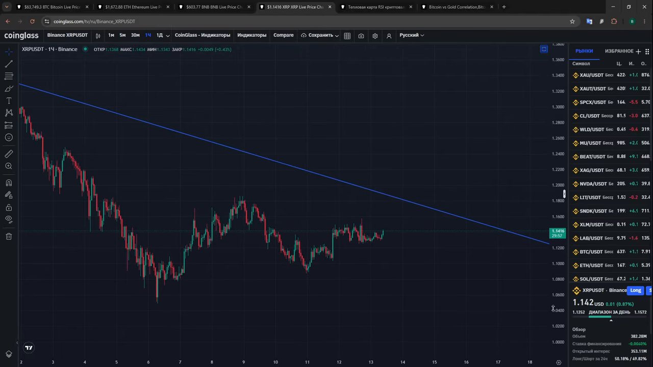
Task: Select the 1Ч timeframe
Action: (148, 35)
